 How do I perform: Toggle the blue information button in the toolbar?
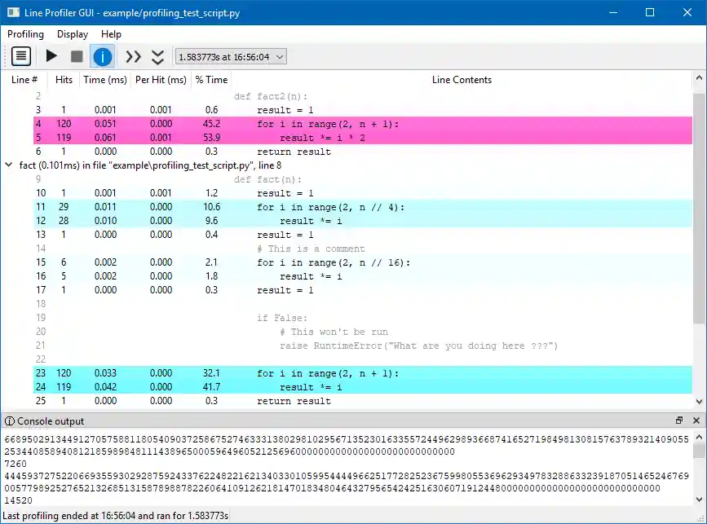click(103, 55)
